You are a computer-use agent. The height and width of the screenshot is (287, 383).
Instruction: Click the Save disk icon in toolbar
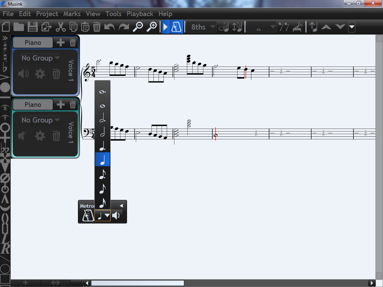pos(33,27)
